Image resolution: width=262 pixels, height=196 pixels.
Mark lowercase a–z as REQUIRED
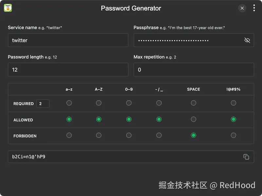click(69, 103)
